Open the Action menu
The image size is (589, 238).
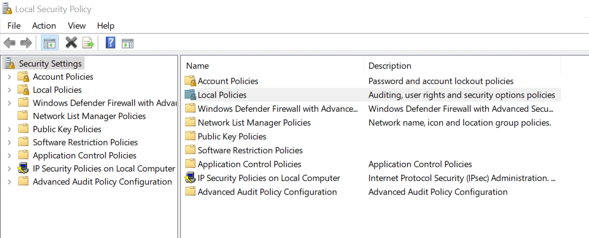[x=44, y=26]
